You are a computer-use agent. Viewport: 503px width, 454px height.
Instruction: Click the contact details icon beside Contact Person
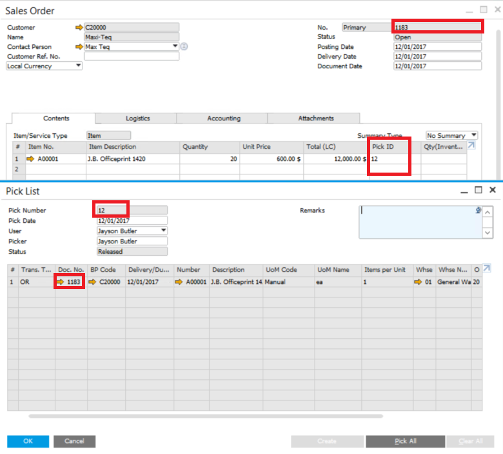point(184,46)
